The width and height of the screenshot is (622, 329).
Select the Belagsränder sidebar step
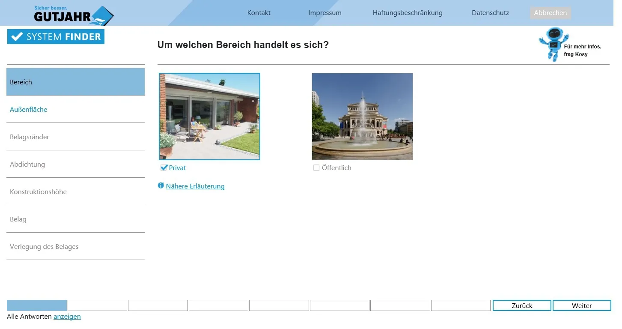pos(75,137)
